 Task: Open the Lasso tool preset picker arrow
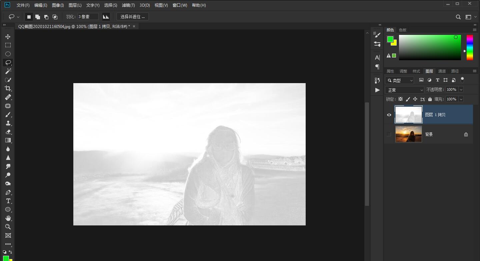18,17
